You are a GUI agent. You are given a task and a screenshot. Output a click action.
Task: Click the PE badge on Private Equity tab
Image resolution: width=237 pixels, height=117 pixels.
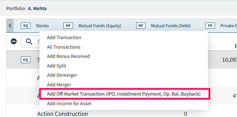click(x=210, y=26)
